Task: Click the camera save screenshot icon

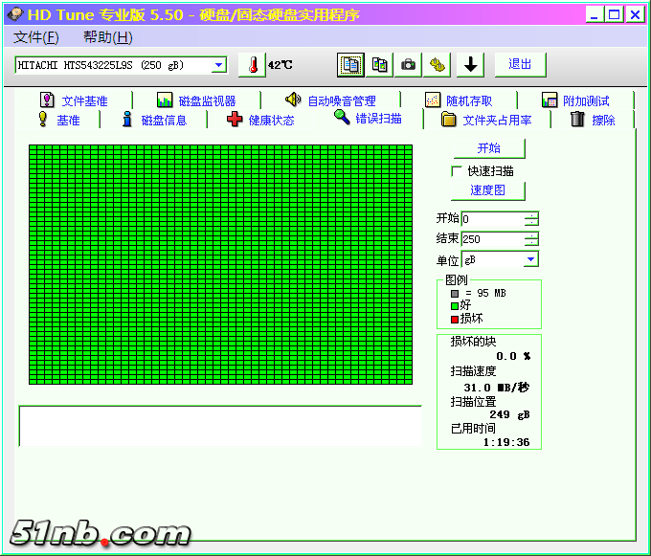Action: (x=409, y=65)
